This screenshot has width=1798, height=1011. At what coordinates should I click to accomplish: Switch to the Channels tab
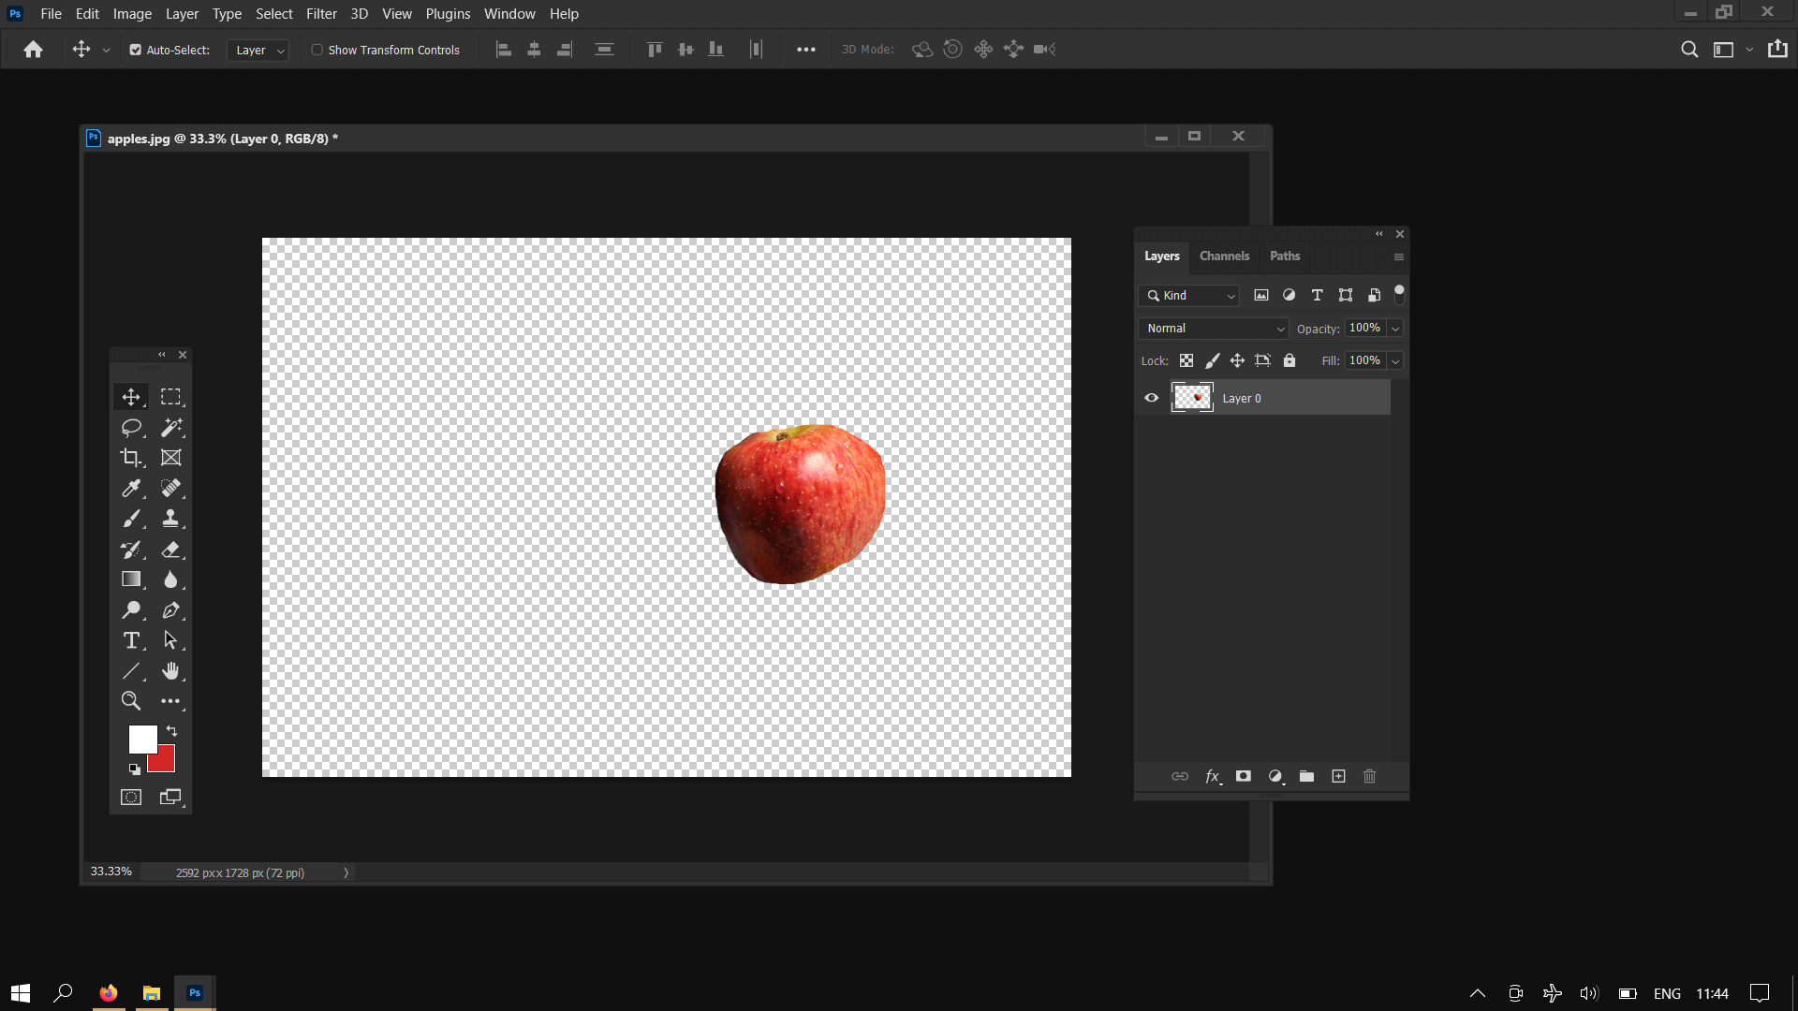1224,256
